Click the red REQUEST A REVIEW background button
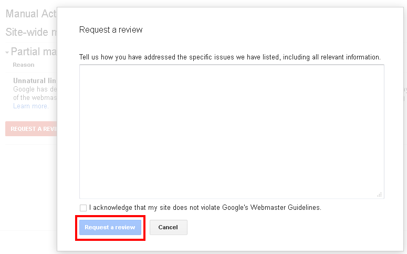Screen dimensions: 407x254 (x=31, y=129)
